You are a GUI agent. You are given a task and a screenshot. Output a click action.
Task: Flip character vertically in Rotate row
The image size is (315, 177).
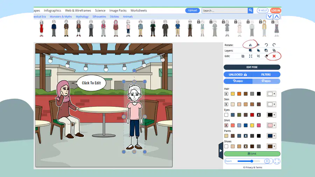(x=258, y=45)
